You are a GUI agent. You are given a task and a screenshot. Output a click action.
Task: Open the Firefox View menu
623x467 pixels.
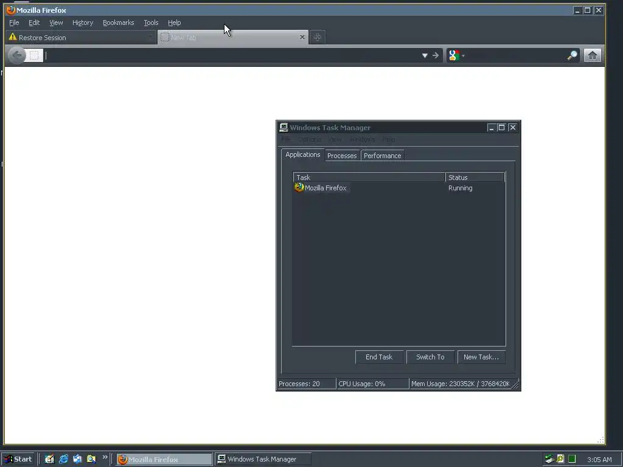56,22
